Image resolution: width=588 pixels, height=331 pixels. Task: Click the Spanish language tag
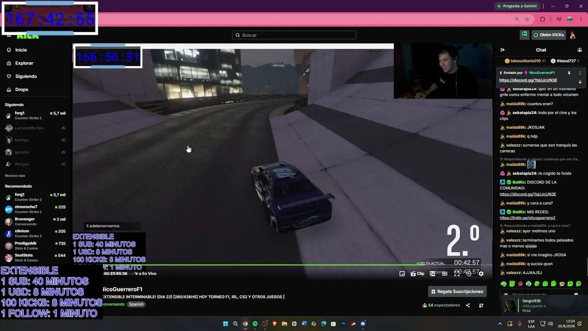136,304
